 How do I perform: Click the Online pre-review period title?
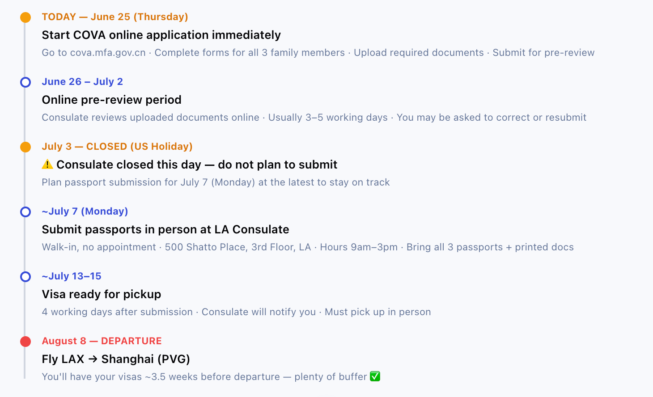pos(111,100)
